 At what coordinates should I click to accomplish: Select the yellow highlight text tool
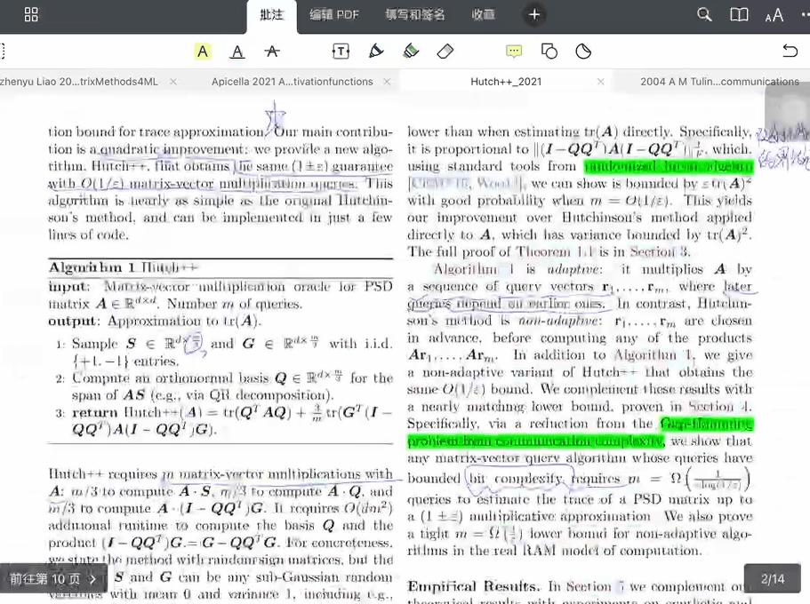(202, 52)
